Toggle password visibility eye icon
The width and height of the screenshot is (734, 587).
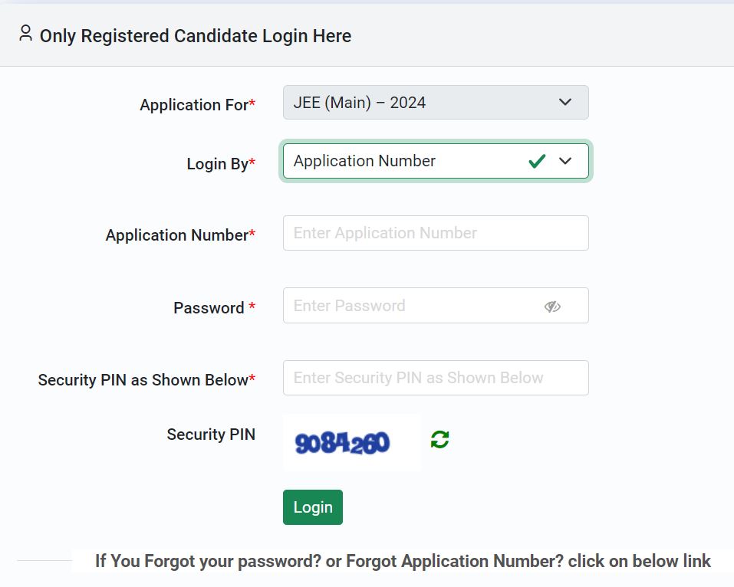(552, 307)
